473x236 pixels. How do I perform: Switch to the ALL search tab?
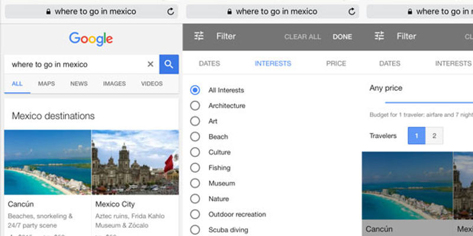(17, 84)
